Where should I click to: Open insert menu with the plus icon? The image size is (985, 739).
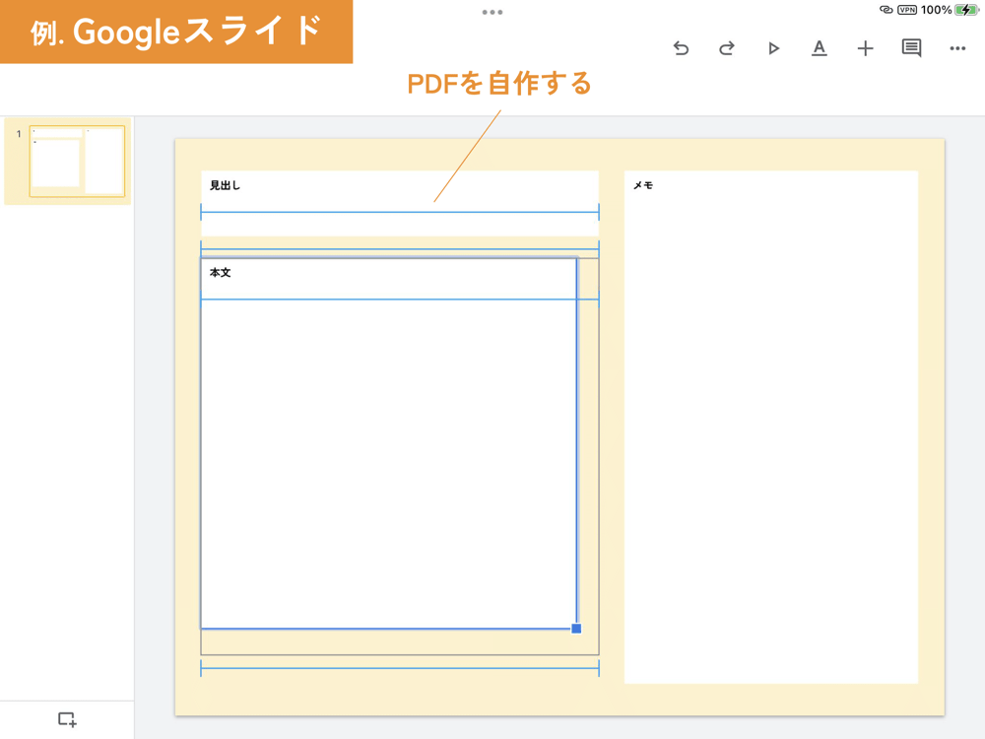tap(865, 48)
